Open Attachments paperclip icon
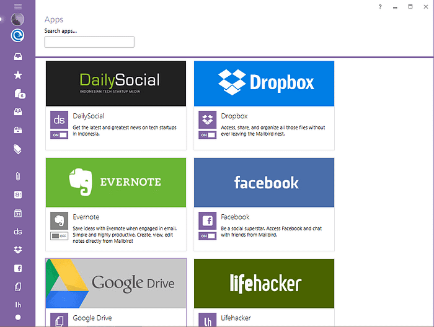This screenshot has width=434, height=327. (18, 177)
